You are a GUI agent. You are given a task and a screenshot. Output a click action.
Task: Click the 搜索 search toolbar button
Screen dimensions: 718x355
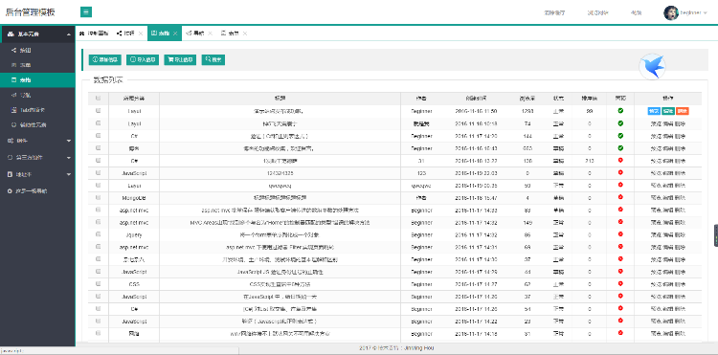(213, 59)
